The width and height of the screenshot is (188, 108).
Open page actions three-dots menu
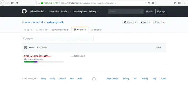pyautogui.click(x=145, y=3)
